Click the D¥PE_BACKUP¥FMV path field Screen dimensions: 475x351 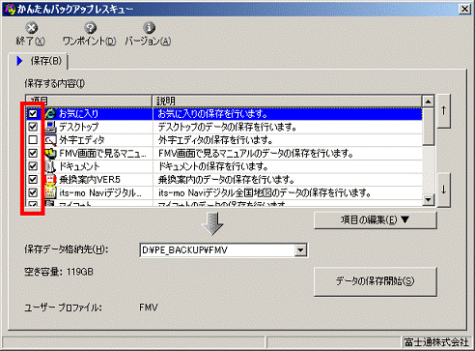pos(218,250)
